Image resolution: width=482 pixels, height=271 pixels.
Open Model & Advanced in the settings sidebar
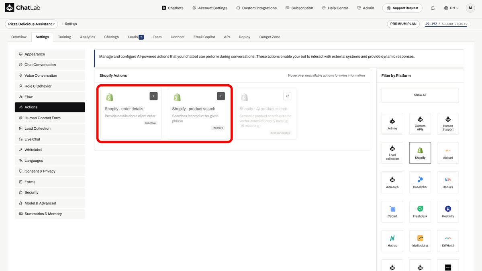click(50, 203)
